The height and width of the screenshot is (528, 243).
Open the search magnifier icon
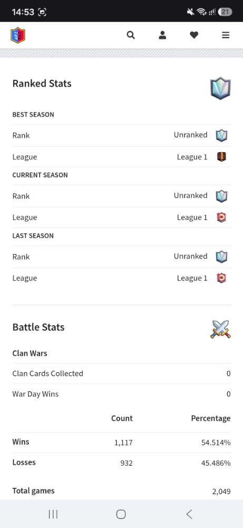pyautogui.click(x=131, y=35)
